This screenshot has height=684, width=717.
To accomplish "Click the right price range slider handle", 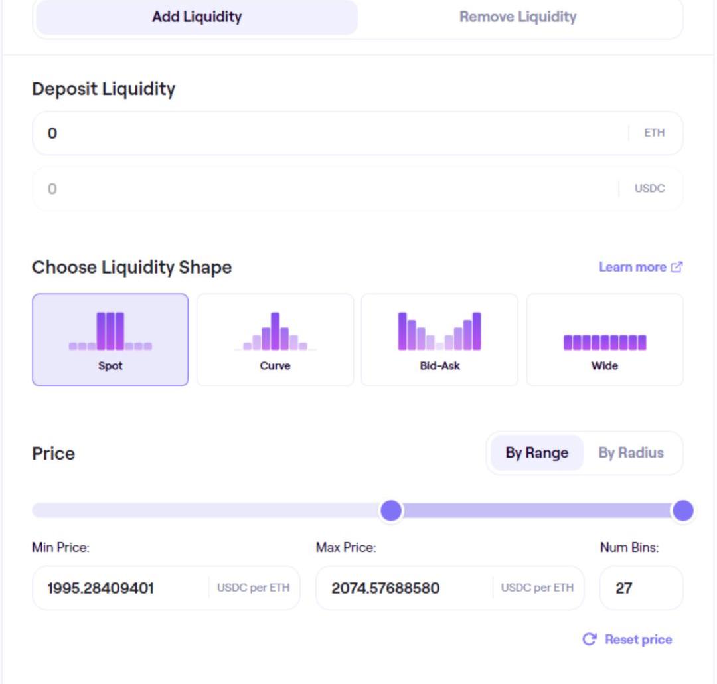I will 682,511.
